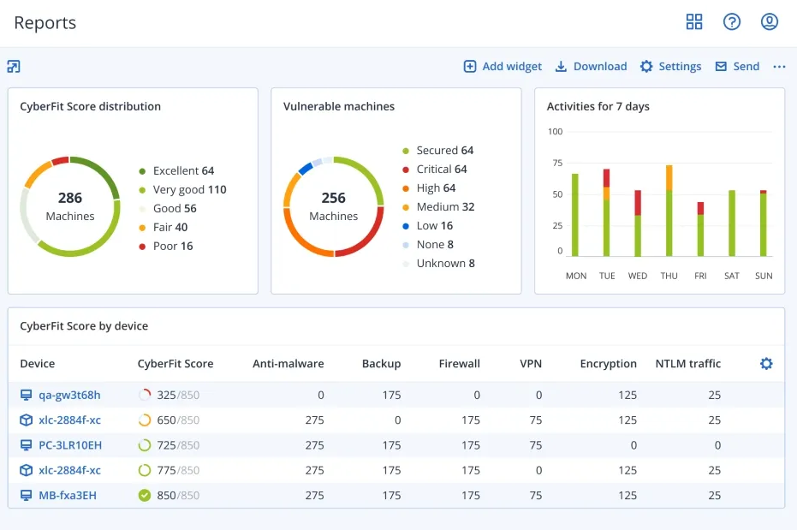The image size is (797, 530).
Task: Click the expand dashboard fullscreen icon
Action: 14,67
